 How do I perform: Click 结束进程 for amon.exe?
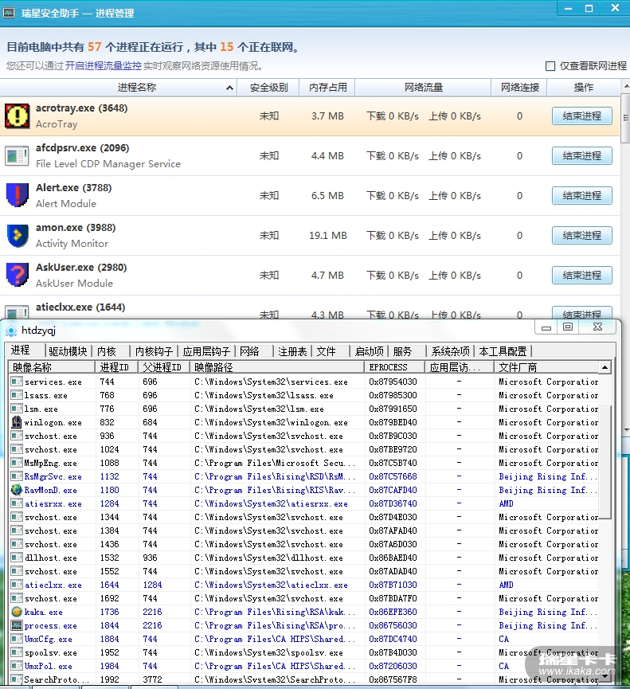click(581, 236)
